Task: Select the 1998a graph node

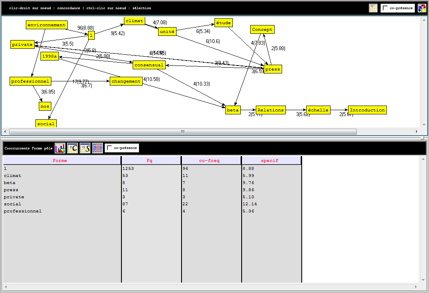Action: point(50,56)
